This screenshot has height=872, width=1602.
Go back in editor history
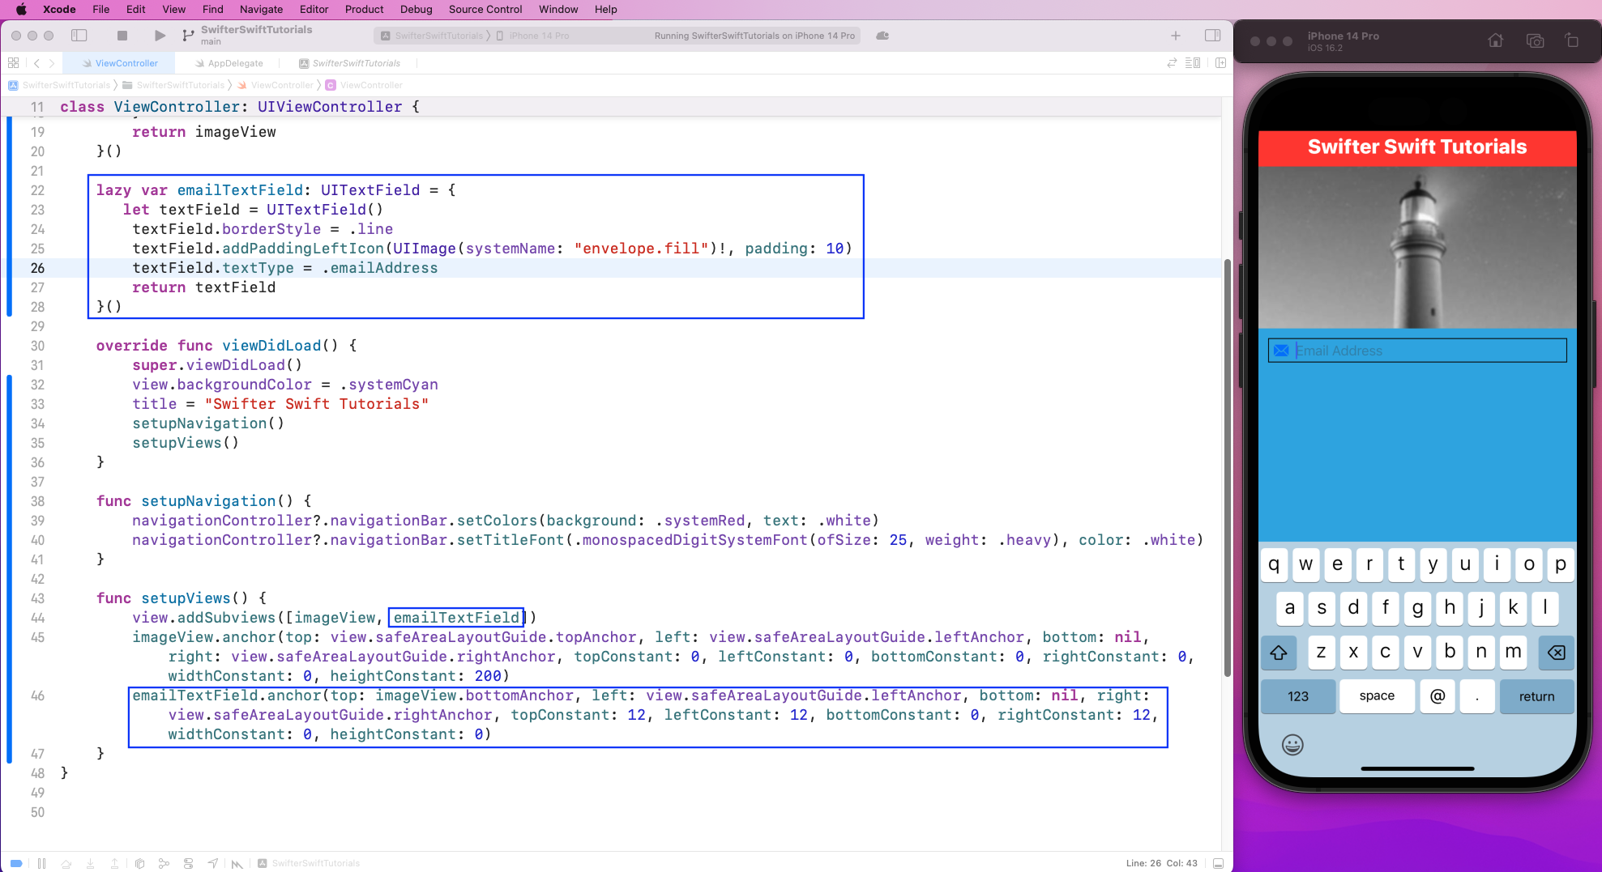click(x=36, y=63)
